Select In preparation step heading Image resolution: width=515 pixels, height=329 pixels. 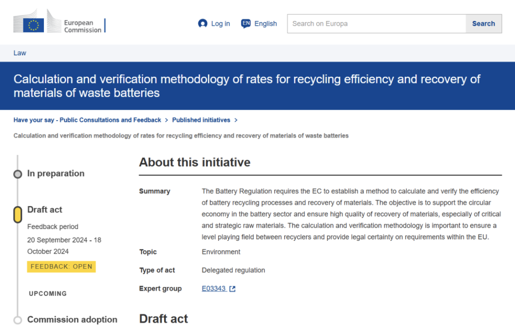pyautogui.click(x=56, y=174)
